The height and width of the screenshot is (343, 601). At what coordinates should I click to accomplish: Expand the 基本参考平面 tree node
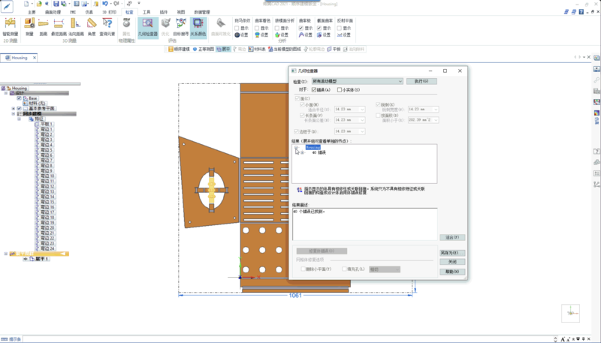tap(14, 109)
